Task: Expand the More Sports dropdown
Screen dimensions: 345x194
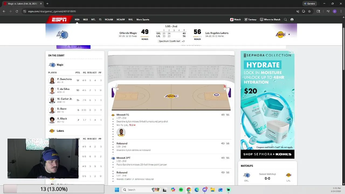Action: 143,19
